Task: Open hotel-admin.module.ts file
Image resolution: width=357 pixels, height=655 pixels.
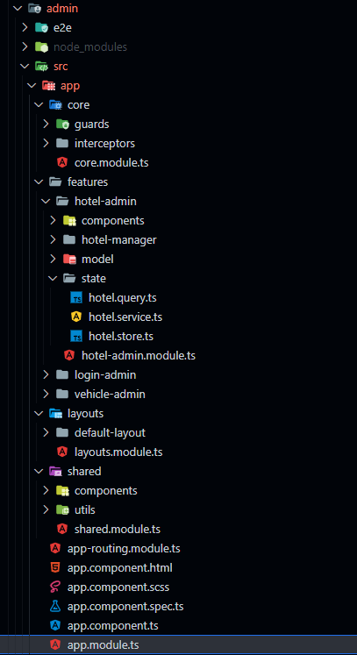Action: [x=139, y=356]
